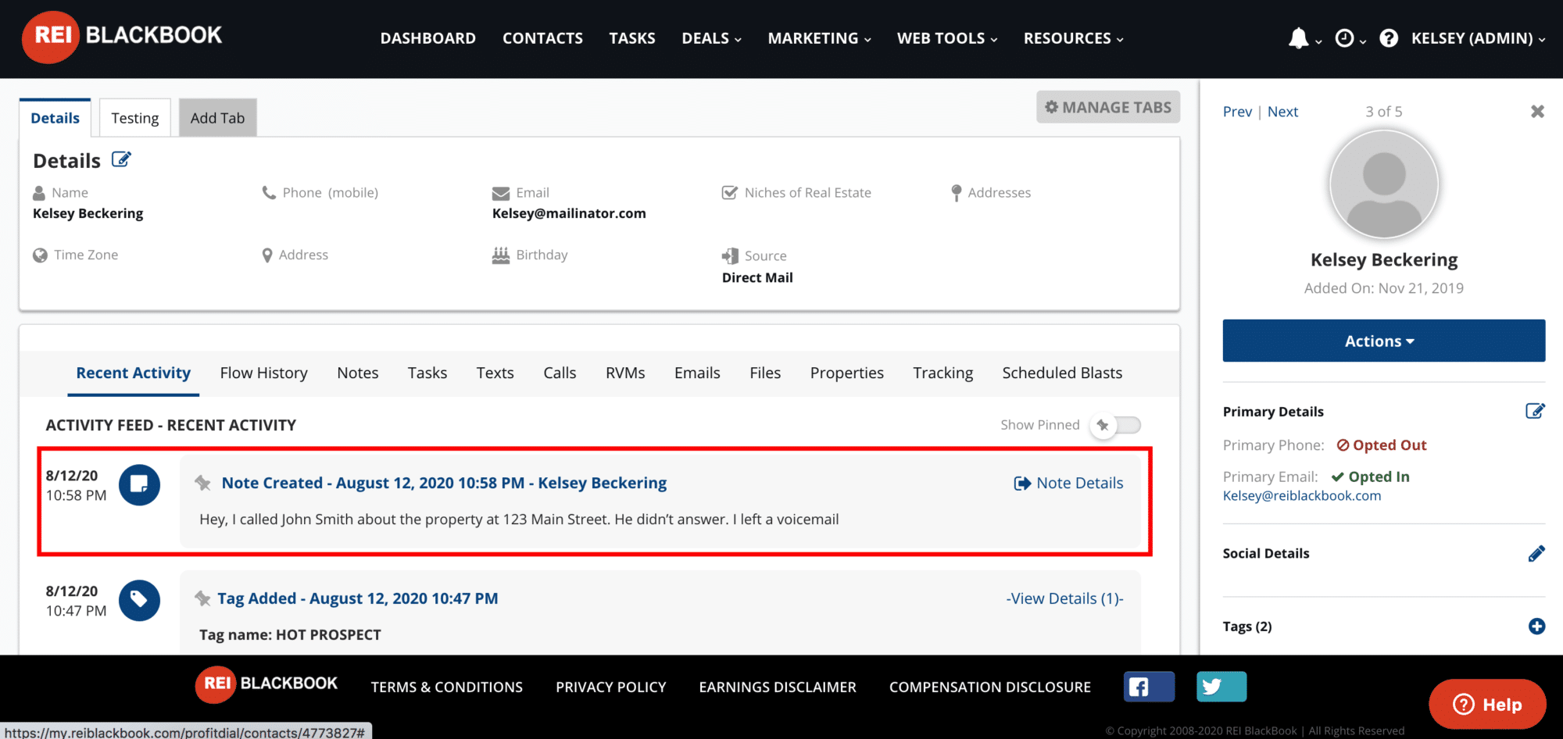This screenshot has width=1563, height=739.
Task: Open the notifications bell icon
Action: tap(1298, 38)
